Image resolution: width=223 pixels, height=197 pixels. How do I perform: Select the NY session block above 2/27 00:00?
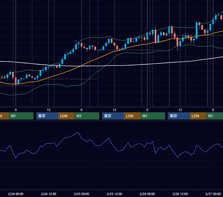pos(214,116)
